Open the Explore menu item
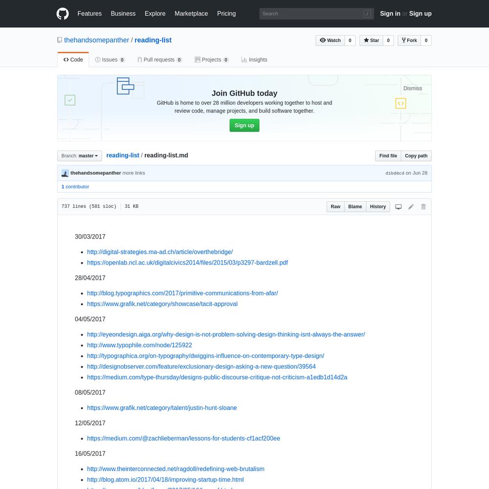The height and width of the screenshot is (489, 489). tap(155, 14)
